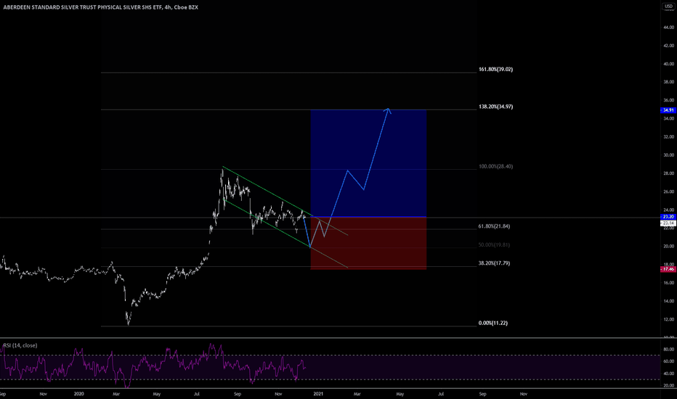The image size is (677, 399).
Task: Select the 0.00%(11.22) Fibonacci label
Action: (493, 323)
